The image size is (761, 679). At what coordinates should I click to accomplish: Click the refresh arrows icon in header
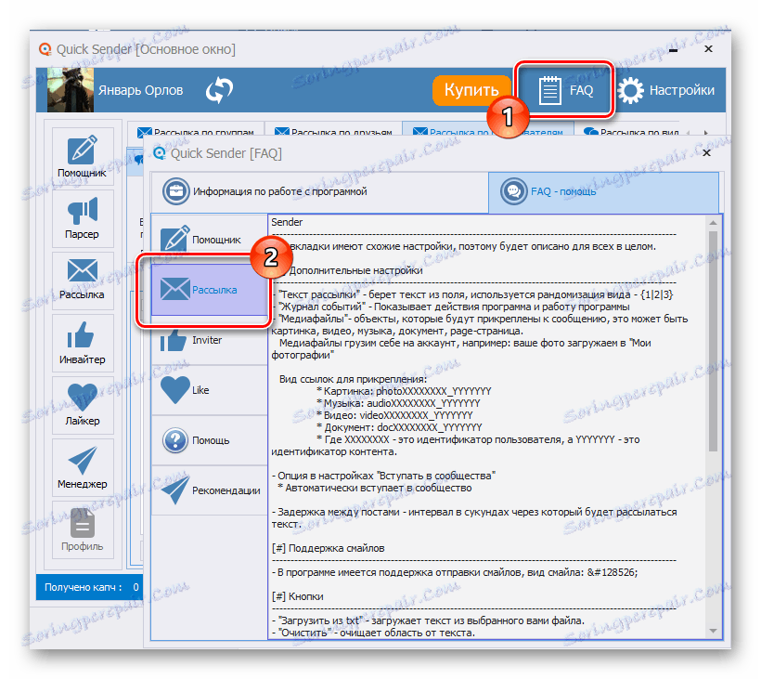coord(219,90)
